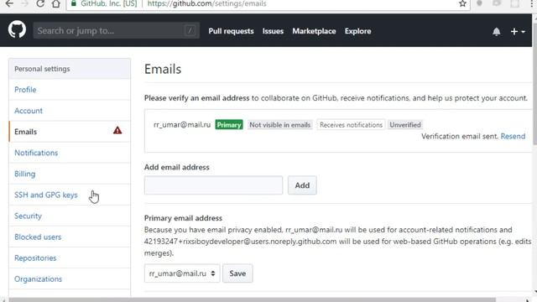
Task: Save the primary email address
Action: 237,273
